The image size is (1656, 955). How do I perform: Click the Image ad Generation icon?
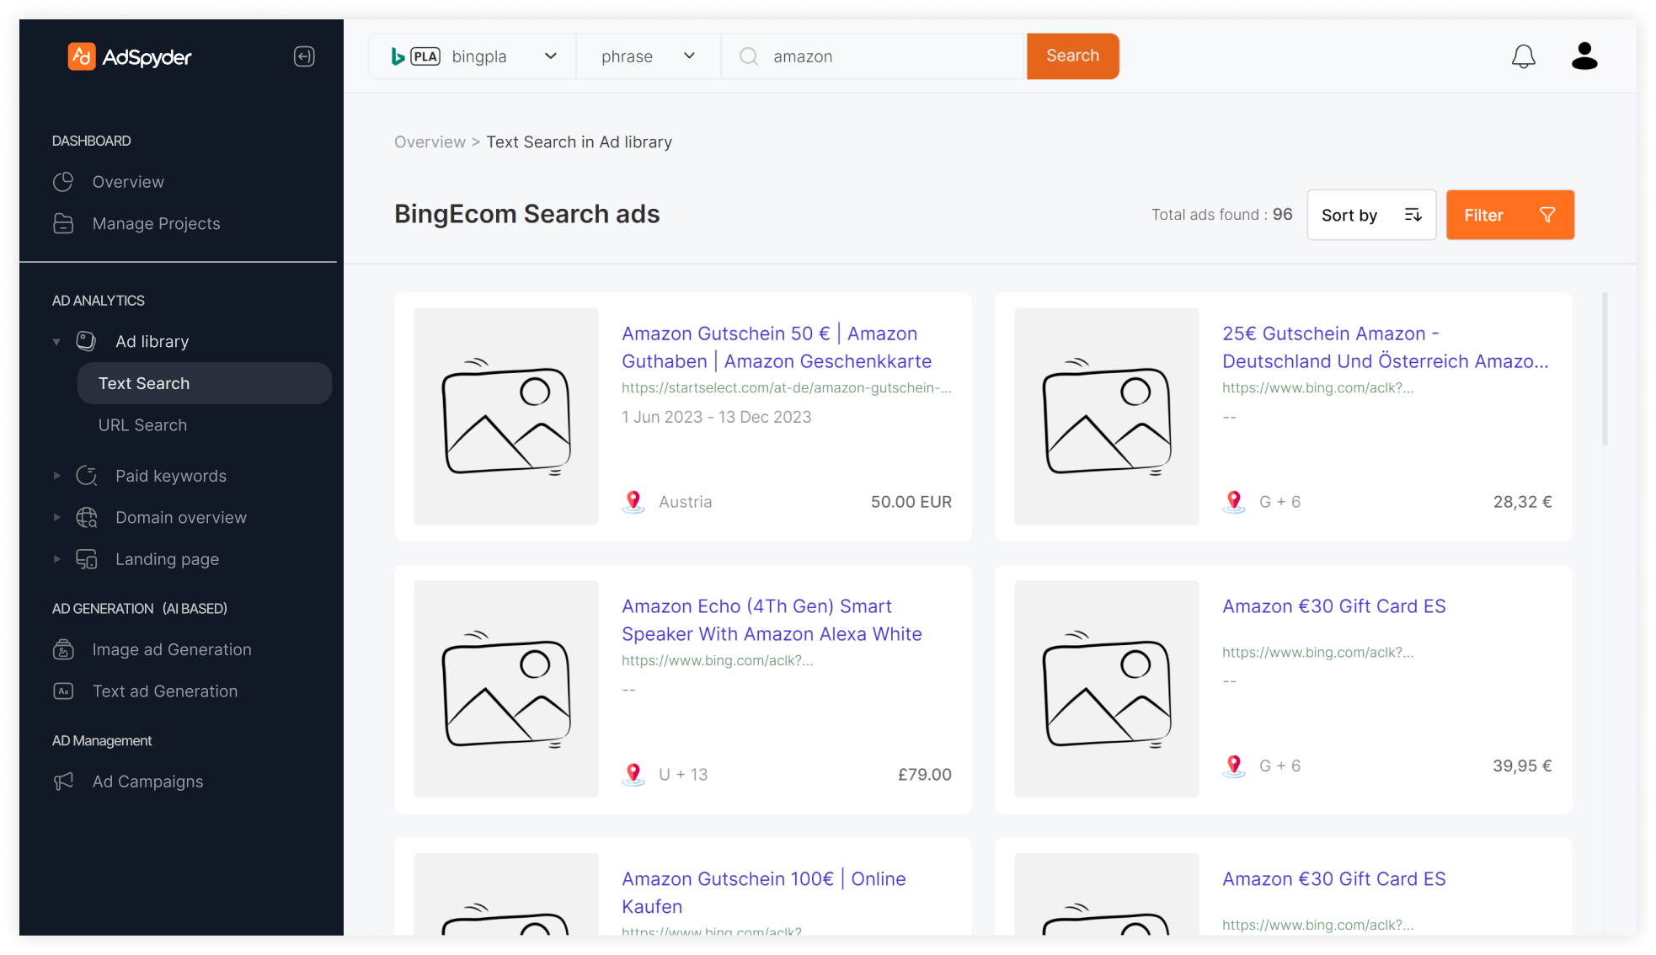[x=63, y=649]
